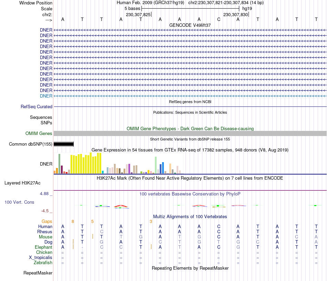Click the 100 Vert. Cons label

click(x=19, y=202)
